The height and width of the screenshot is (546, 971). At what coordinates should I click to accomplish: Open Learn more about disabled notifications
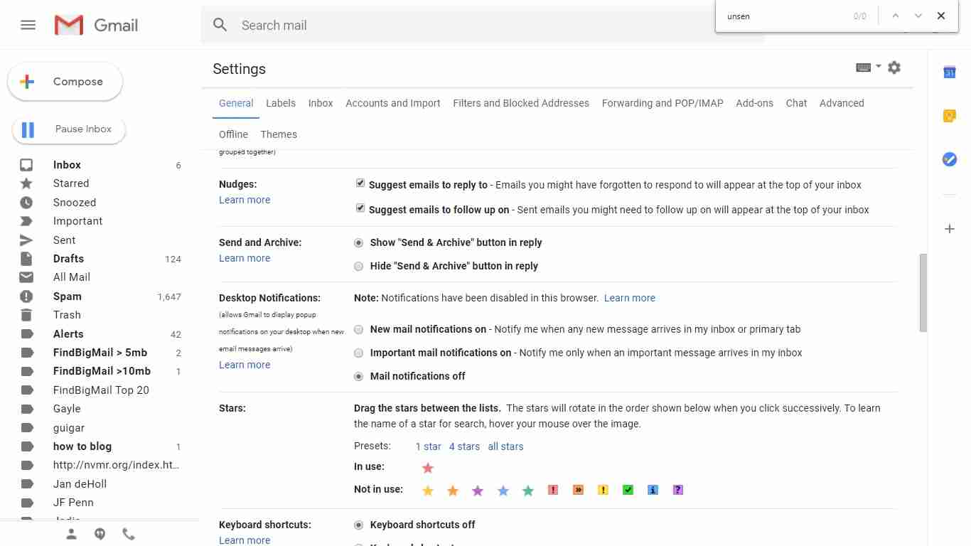pos(630,298)
